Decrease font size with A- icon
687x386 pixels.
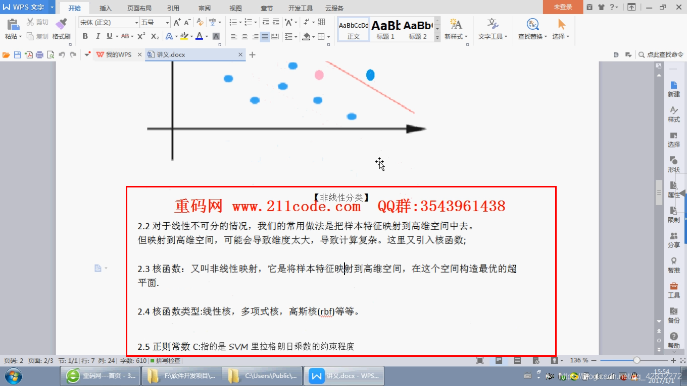coord(187,22)
